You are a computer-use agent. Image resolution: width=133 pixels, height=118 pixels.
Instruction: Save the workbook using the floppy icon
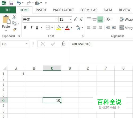(x=11, y=3)
